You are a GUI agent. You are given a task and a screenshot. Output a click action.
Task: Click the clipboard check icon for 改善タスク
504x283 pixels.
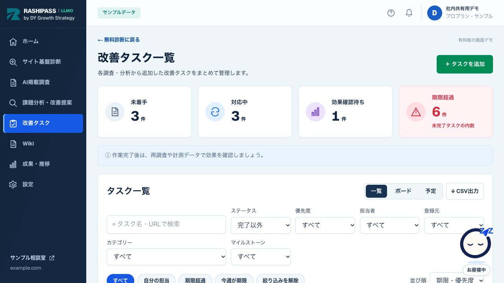13,123
